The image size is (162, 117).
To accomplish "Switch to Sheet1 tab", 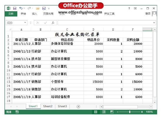I will [x=33, y=106].
